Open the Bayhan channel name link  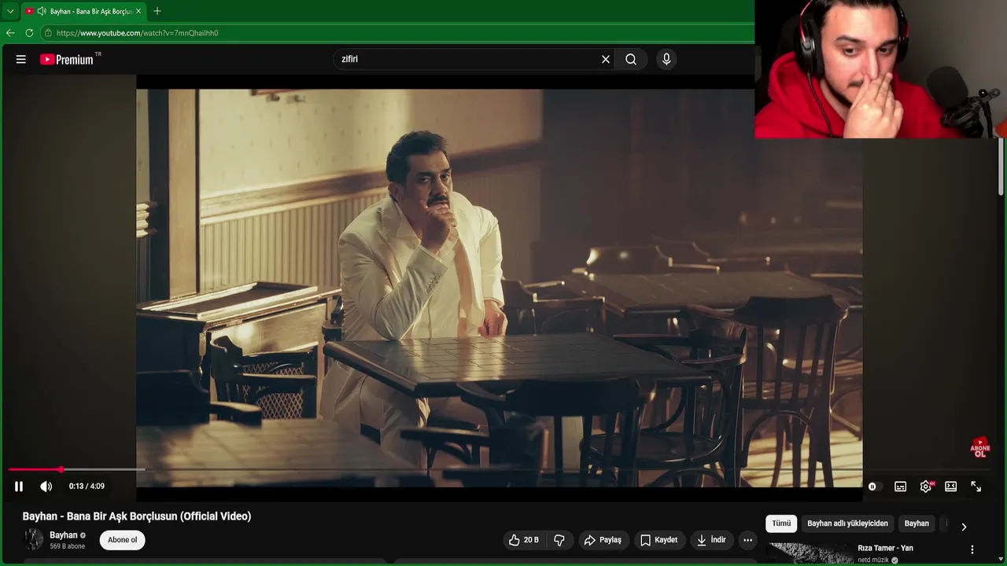tap(64, 535)
